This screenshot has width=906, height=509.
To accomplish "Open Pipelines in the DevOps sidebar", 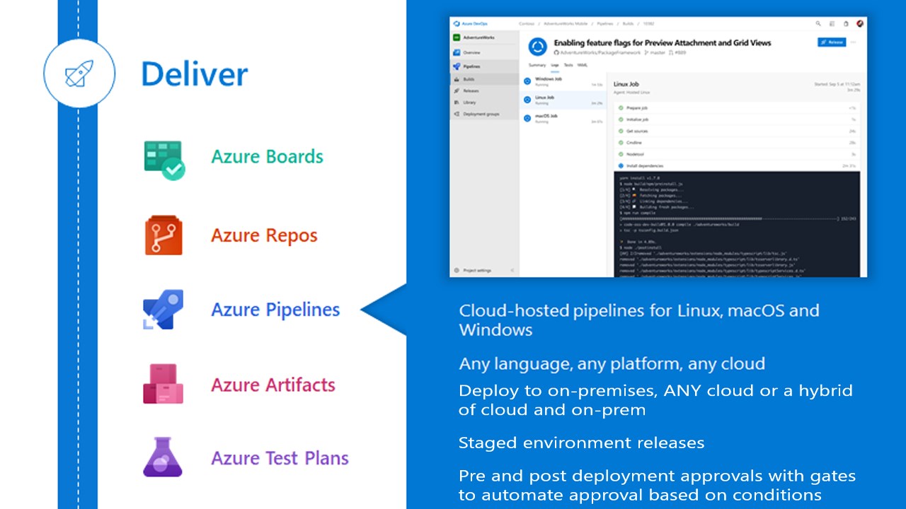I will [484, 66].
